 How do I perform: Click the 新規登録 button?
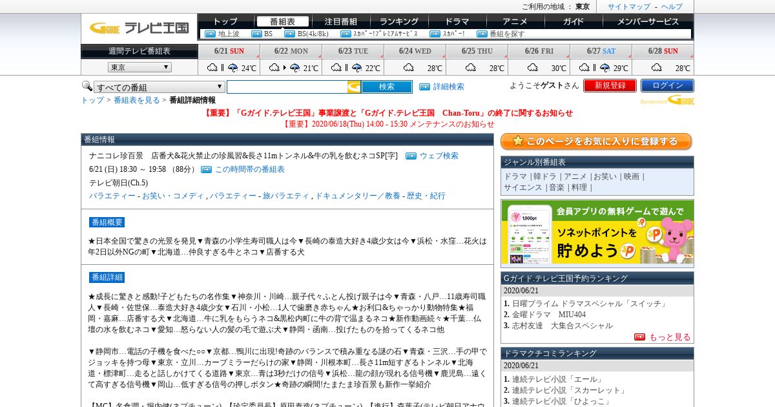pos(610,85)
